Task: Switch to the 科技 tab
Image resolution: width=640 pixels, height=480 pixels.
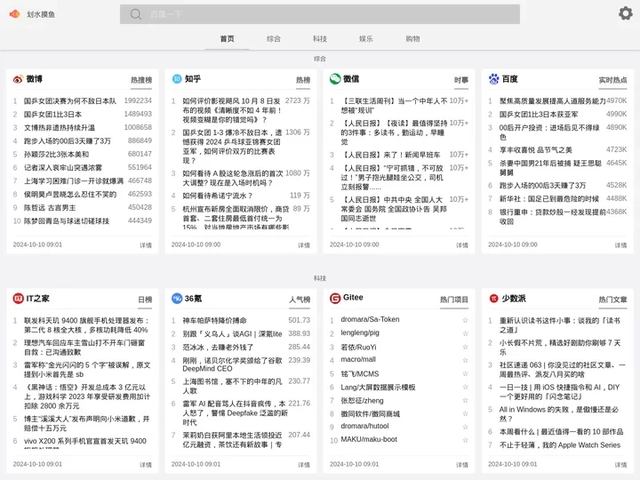Action: pyautogui.click(x=320, y=39)
